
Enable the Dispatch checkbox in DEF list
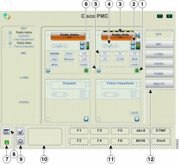coord(10,36)
